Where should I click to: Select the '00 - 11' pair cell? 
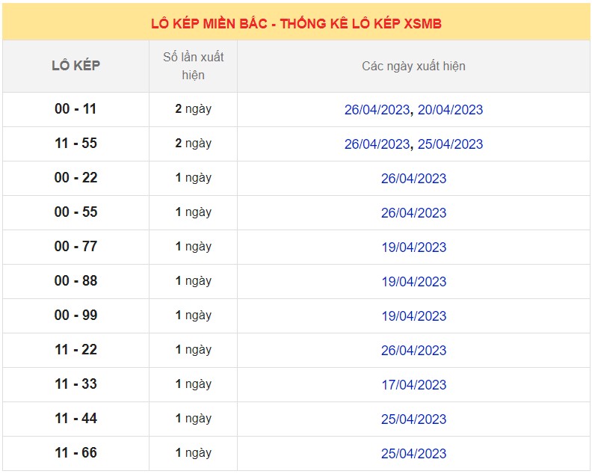tap(75, 108)
